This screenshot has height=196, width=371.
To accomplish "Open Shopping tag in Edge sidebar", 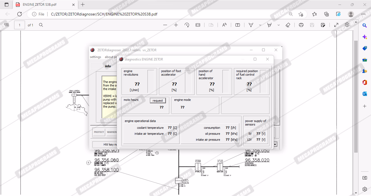I will pyautogui.click(x=365, y=48).
